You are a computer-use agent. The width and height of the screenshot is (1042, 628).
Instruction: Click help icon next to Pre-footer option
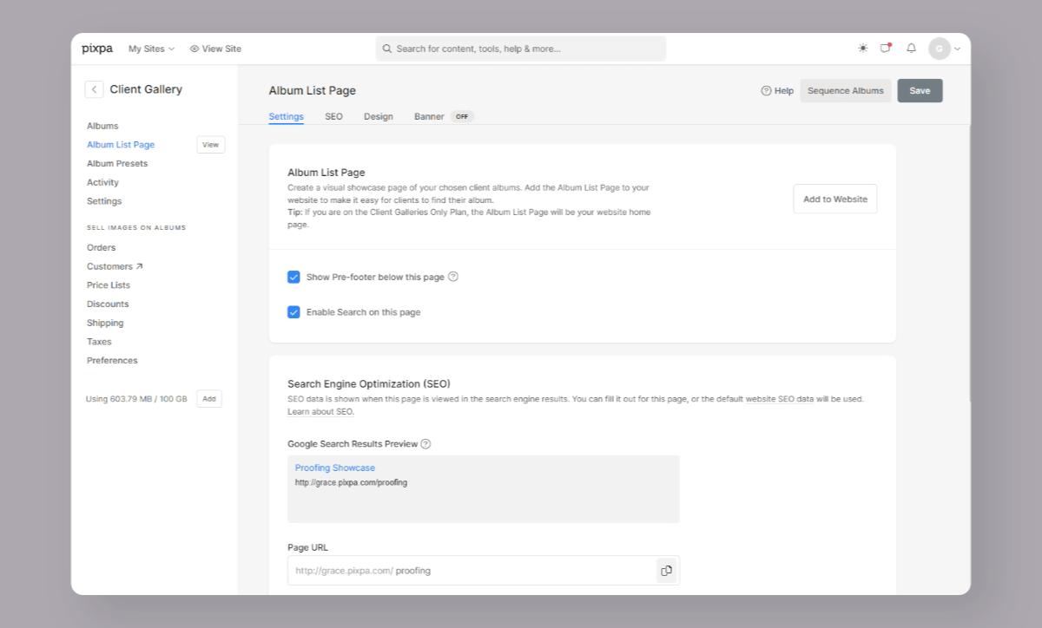point(453,277)
